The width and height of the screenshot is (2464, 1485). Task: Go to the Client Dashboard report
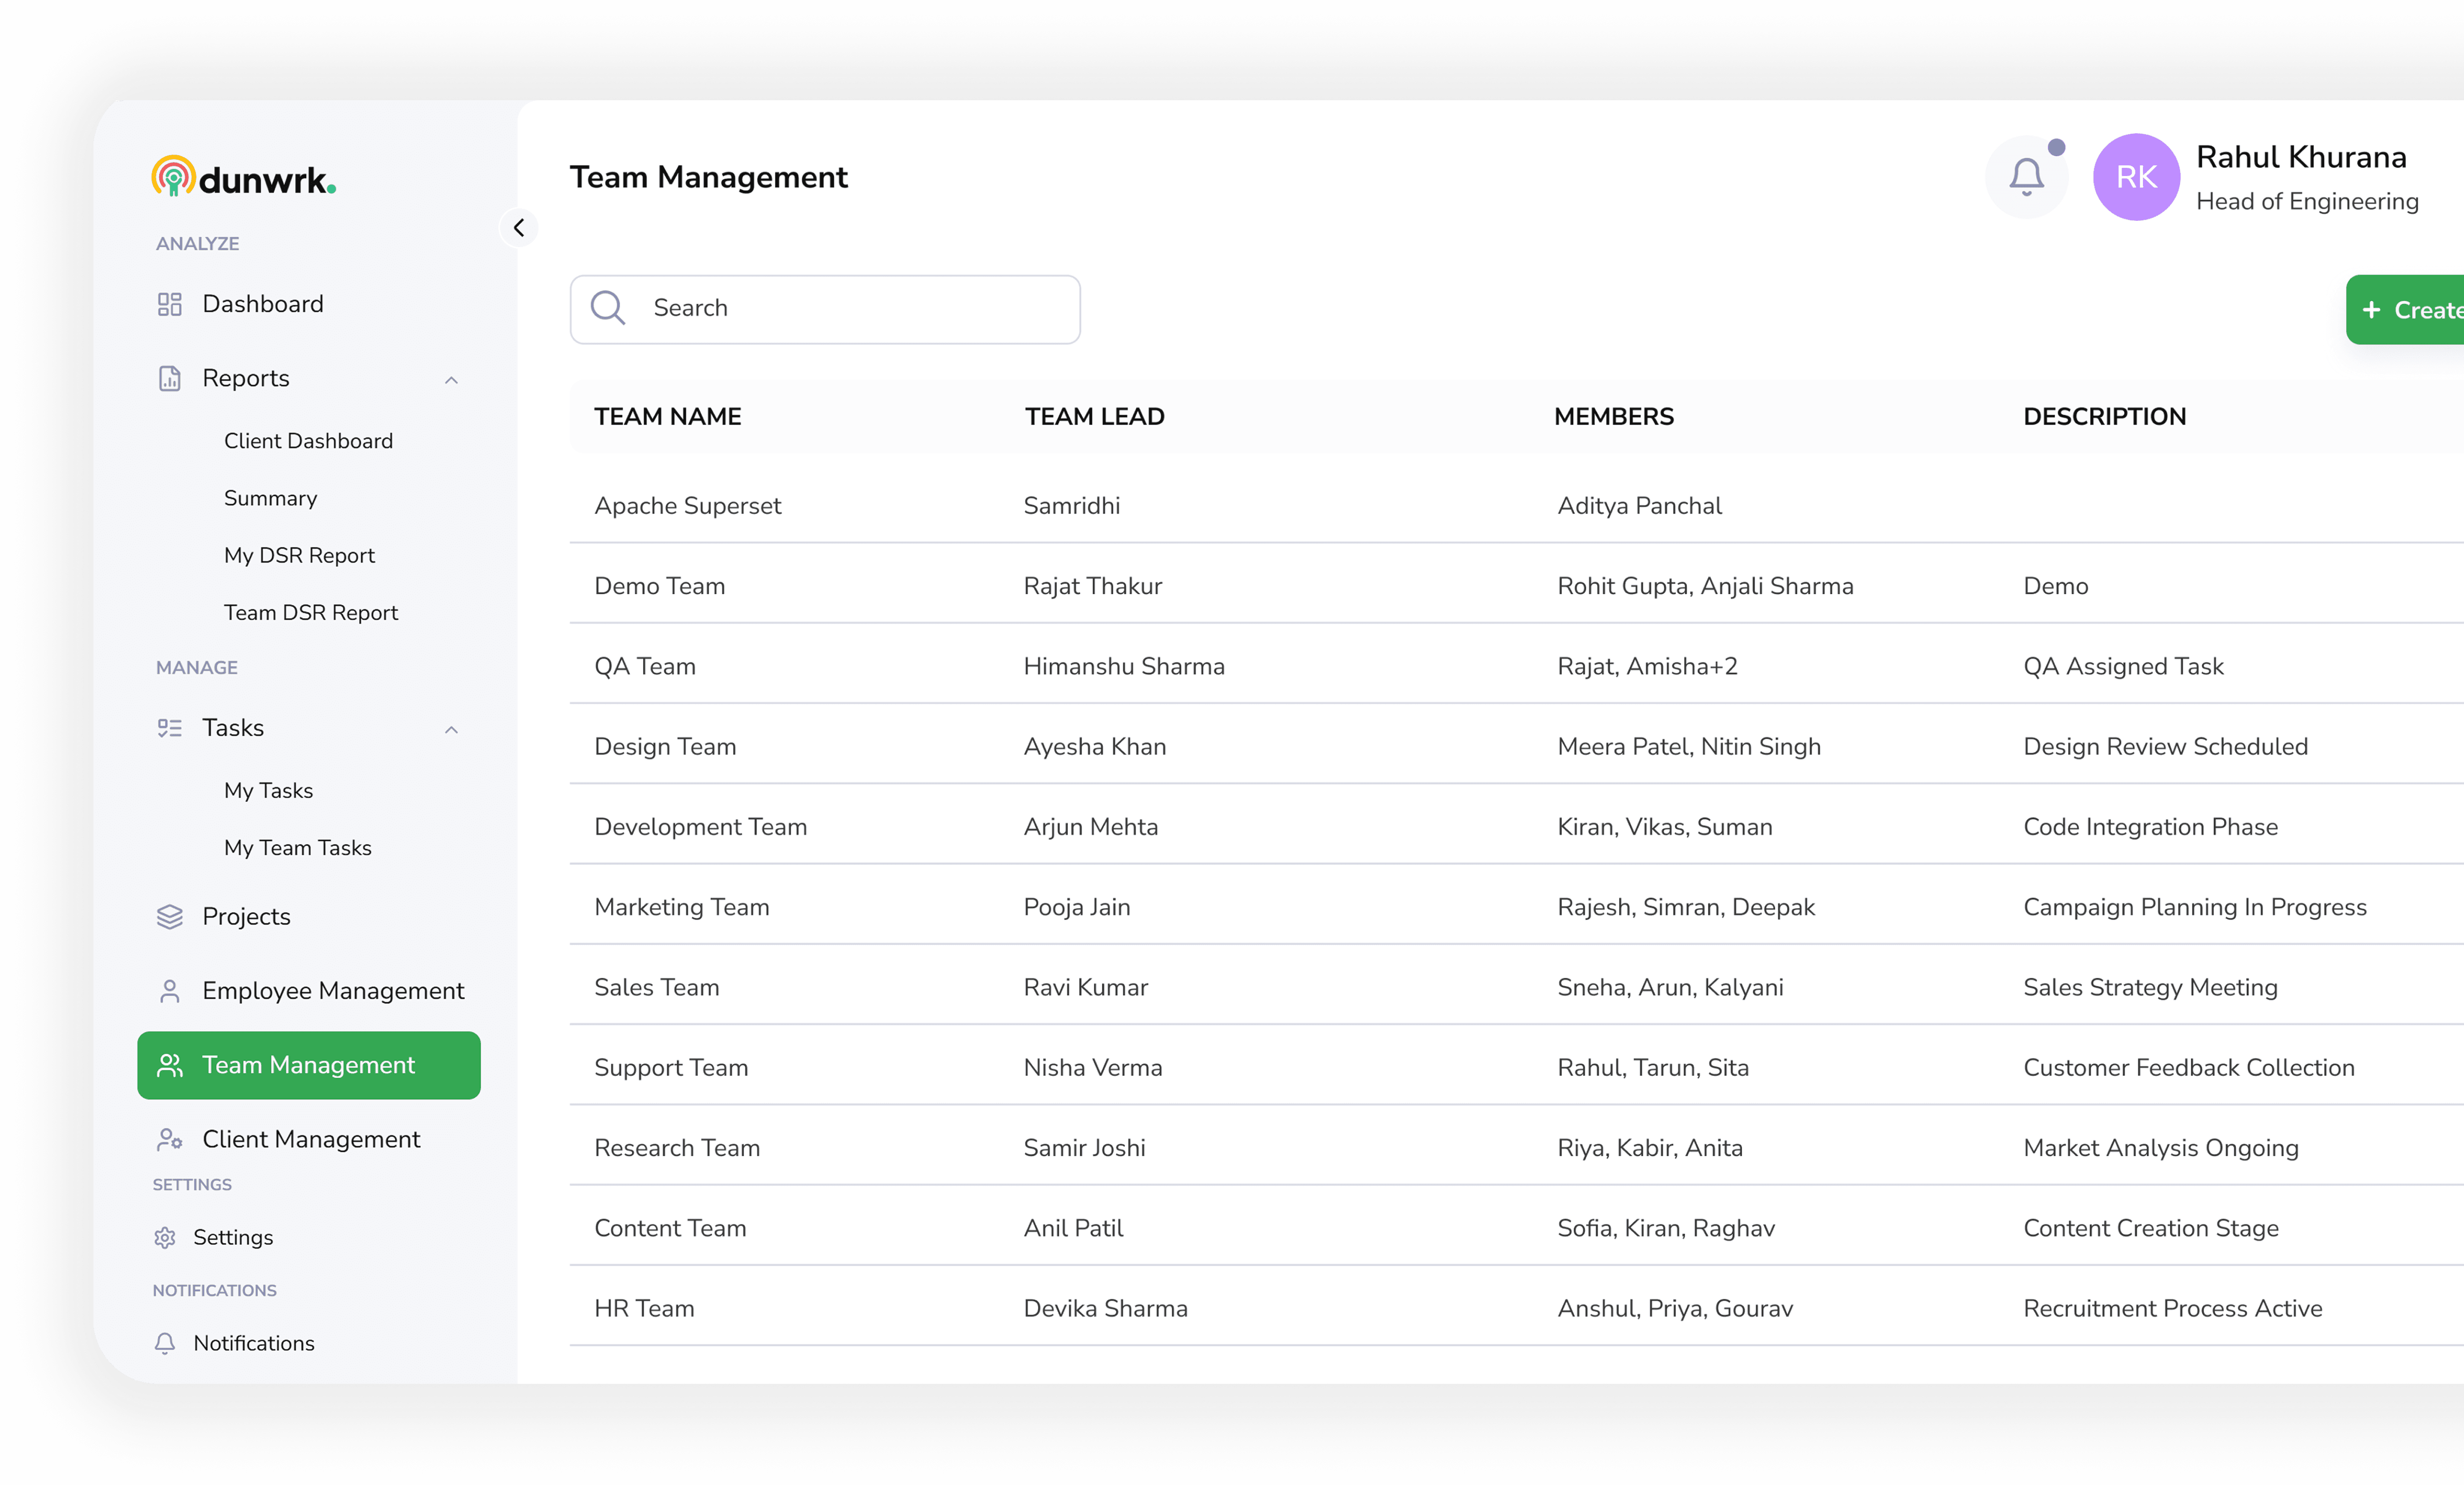(308, 441)
